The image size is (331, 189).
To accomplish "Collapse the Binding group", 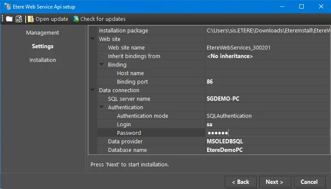I will [102, 64].
